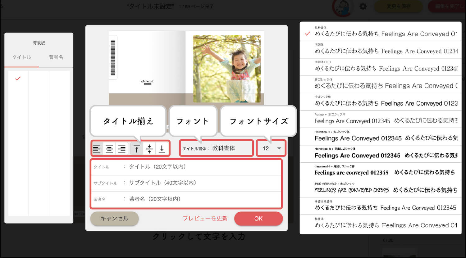The image size is (466, 258).
Task: Open the font size 12 dropdown
Action: 271,148
